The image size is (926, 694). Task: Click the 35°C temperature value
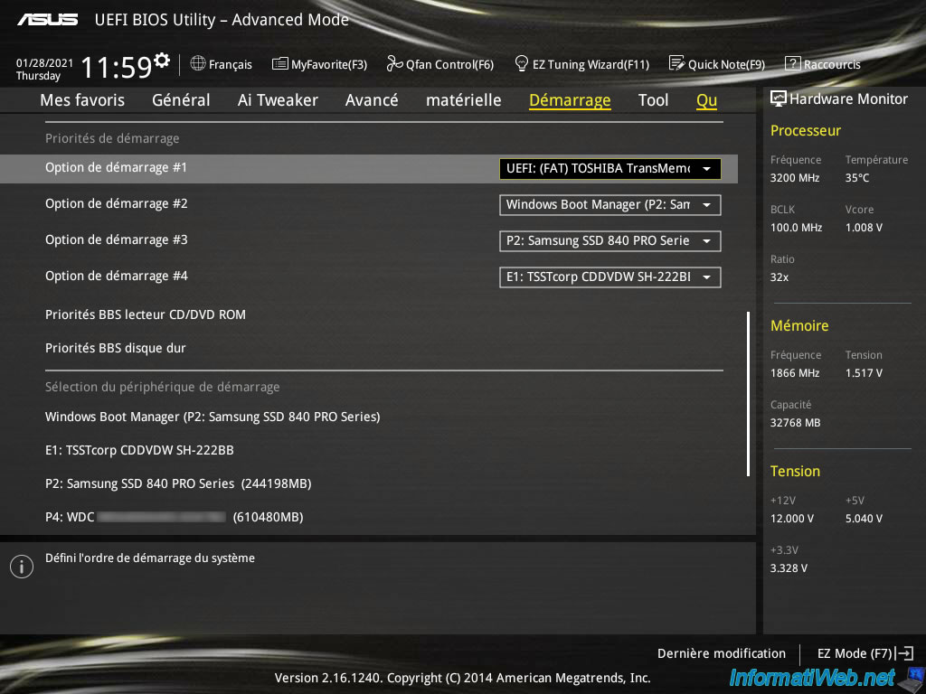point(857,178)
